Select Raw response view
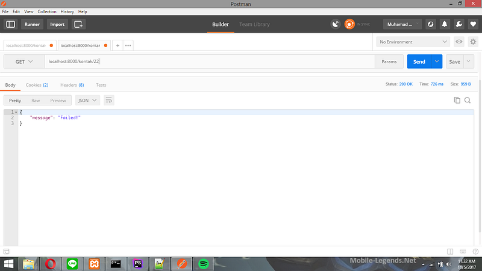This screenshot has height=271, width=482. pyautogui.click(x=36, y=101)
